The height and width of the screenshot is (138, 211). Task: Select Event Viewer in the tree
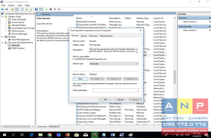tap(18, 22)
